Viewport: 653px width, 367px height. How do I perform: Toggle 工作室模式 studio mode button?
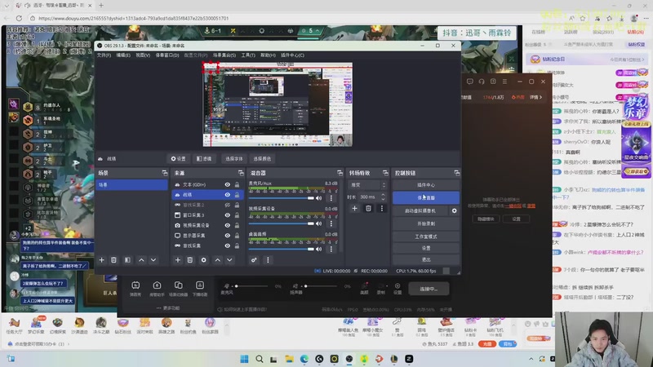[x=426, y=237]
